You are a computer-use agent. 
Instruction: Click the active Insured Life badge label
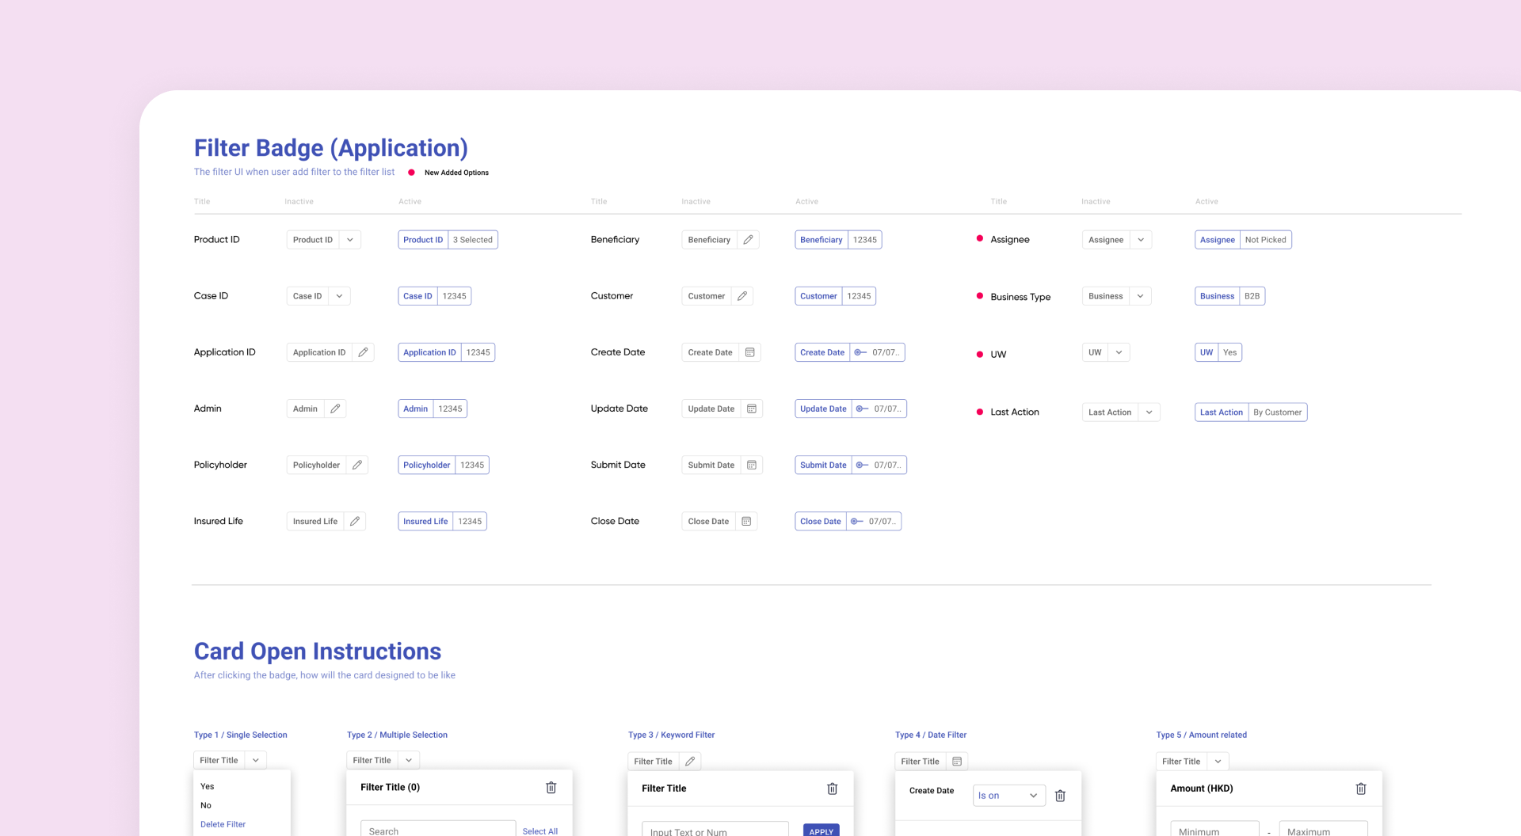pyautogui.click(x=425, y=521)
